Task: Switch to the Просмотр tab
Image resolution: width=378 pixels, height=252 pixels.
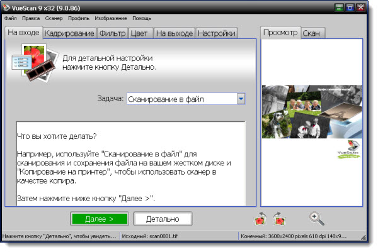Action: (280, 33)
